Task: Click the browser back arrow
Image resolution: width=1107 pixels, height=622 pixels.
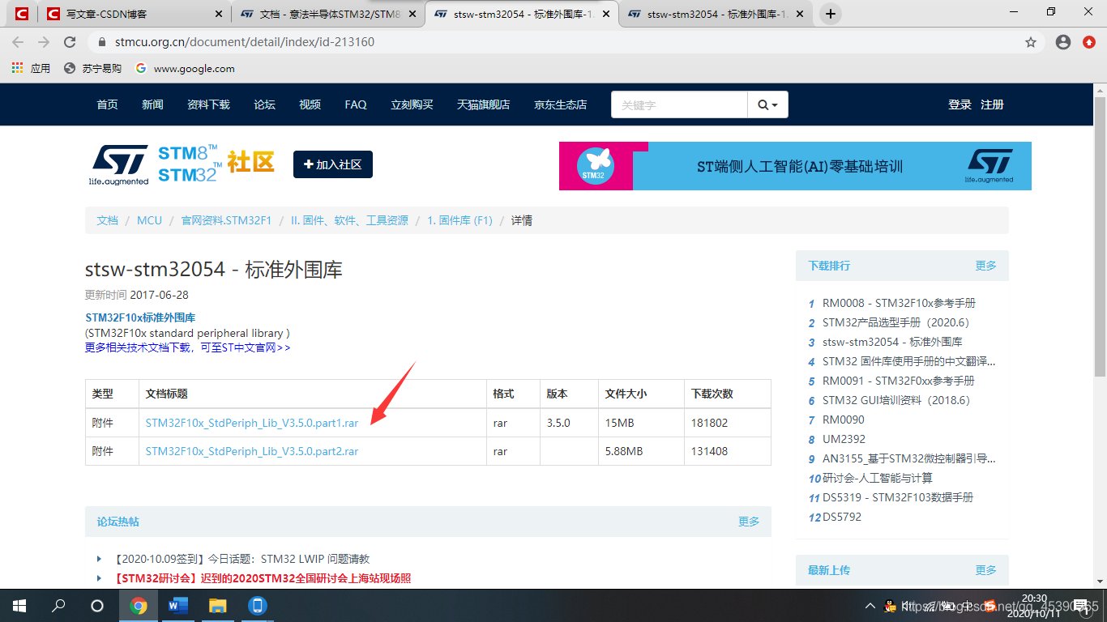Action: coord(18,42)
